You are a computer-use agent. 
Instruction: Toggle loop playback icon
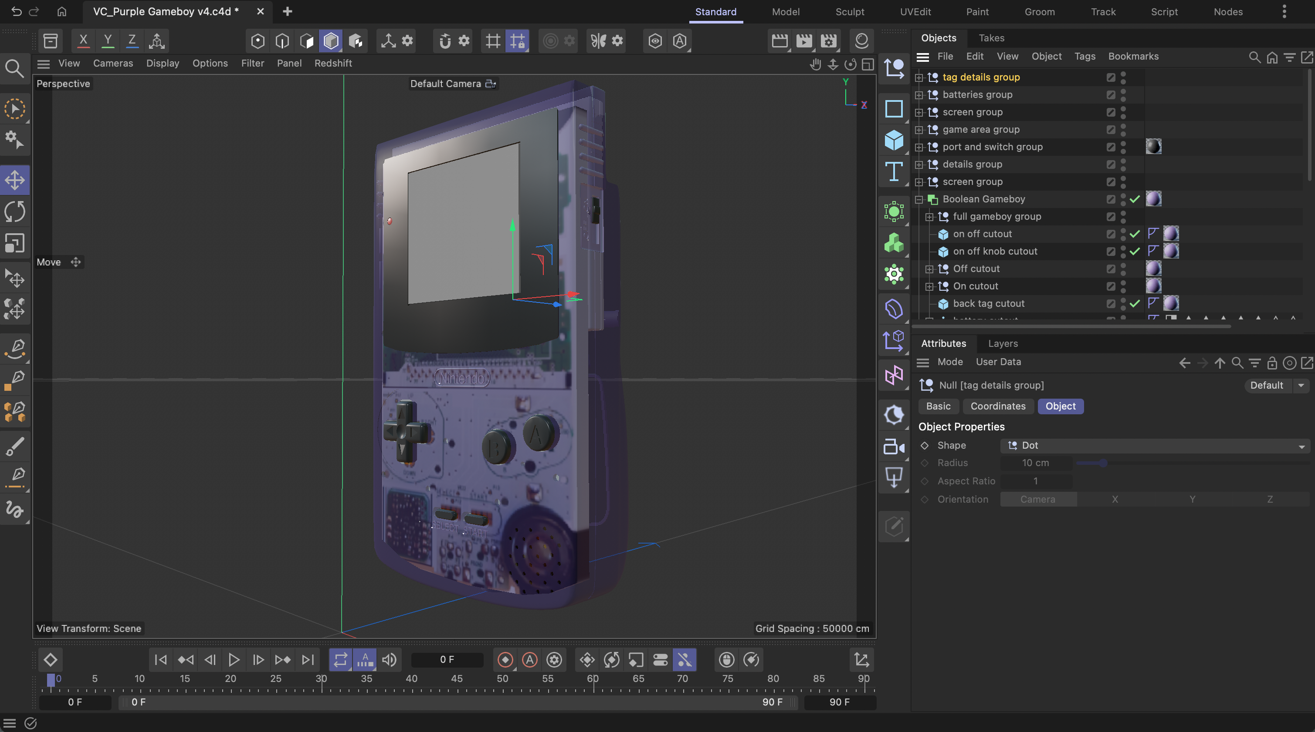[340, 660]
